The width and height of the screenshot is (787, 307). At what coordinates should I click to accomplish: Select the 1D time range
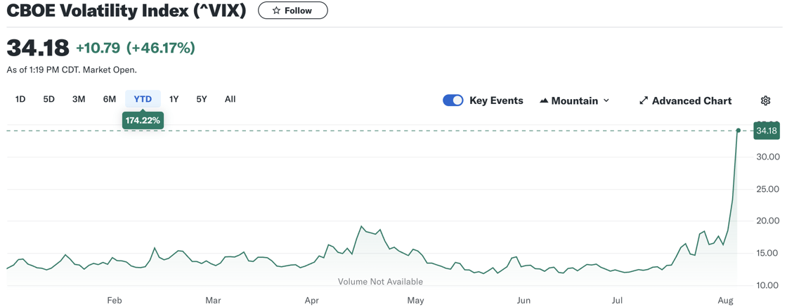tap(20, 99)
